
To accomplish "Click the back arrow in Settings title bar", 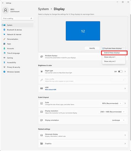I will tap(3, 3).
